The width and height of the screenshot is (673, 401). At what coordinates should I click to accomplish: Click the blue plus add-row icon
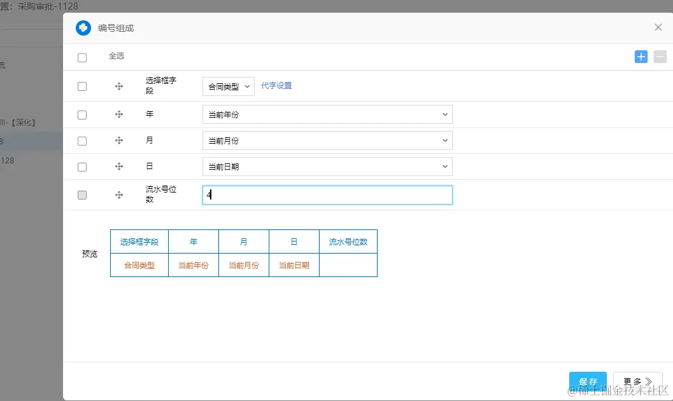(641, 57)
